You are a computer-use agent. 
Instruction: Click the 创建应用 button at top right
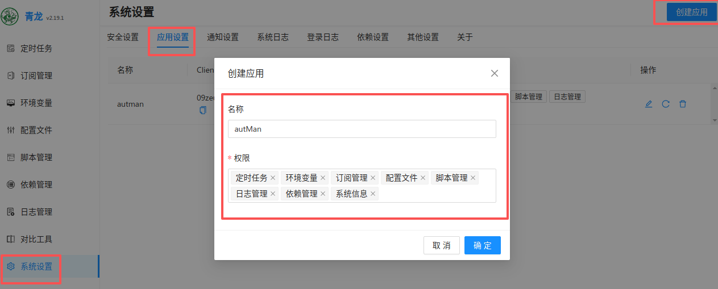point(691,12)
